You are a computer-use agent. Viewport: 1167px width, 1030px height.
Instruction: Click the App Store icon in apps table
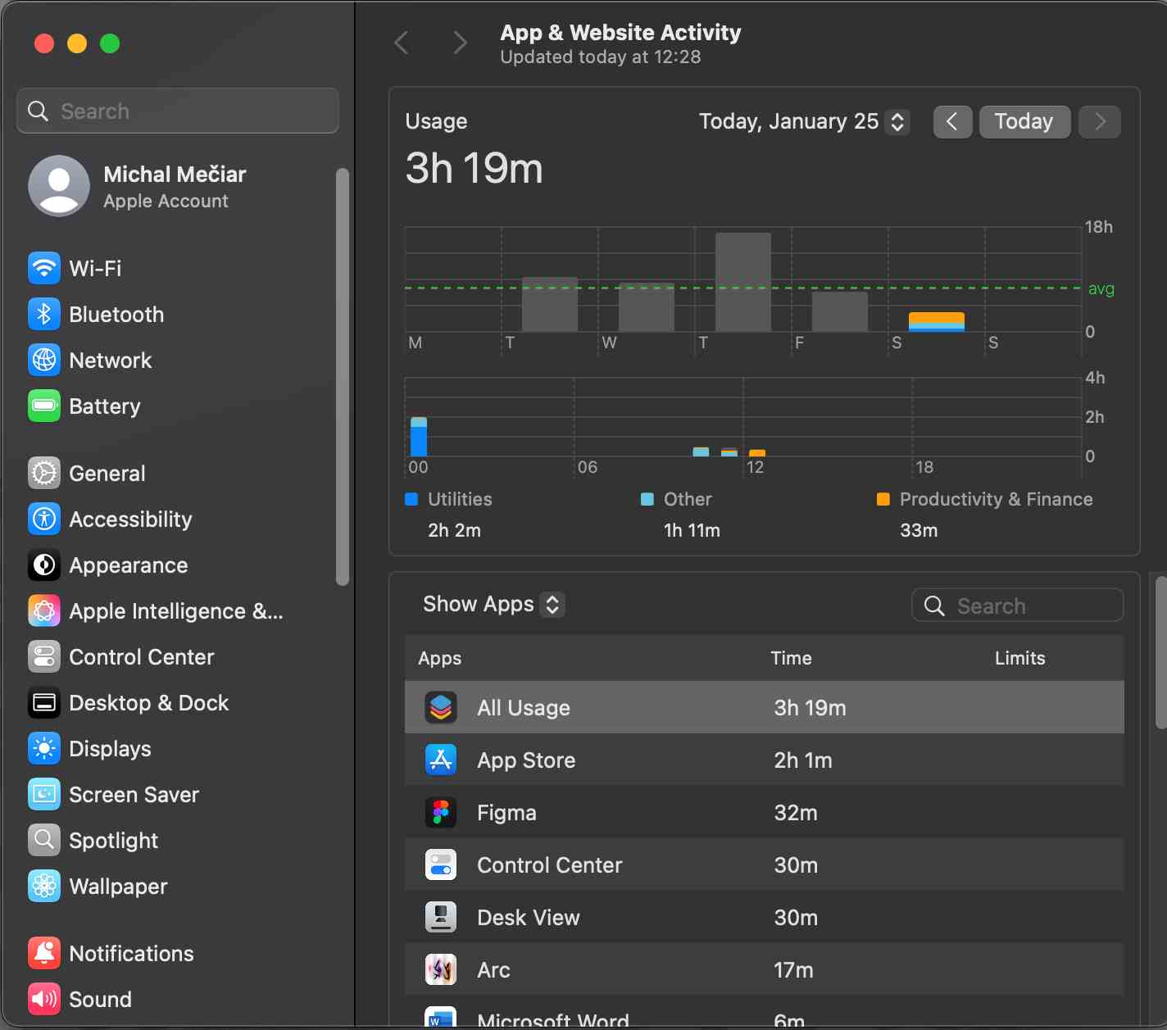(441, 760)
